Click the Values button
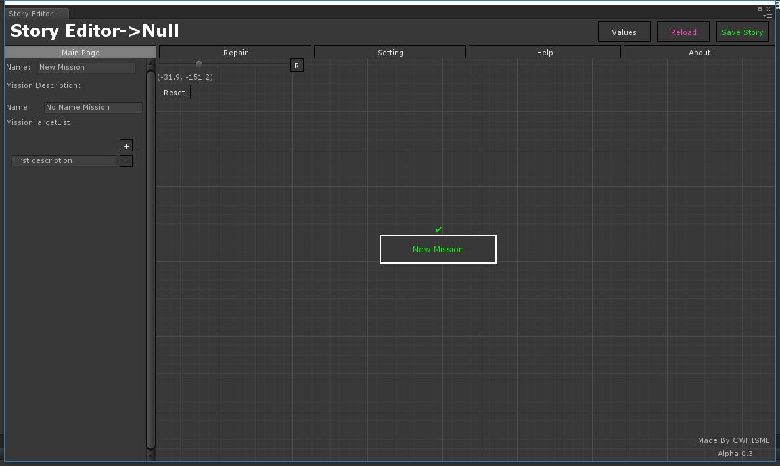Image resolution: width=780 pixels, height=466 pixels. click(624, 32)
